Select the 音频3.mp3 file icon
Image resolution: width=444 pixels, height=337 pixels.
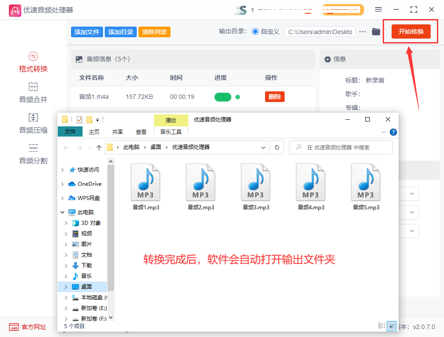(256, 182)
